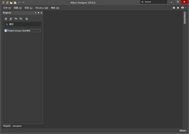Viewport: 189px width, 134px height.
Task: Show notifications via the bell icon
Action: pos(178,8)
